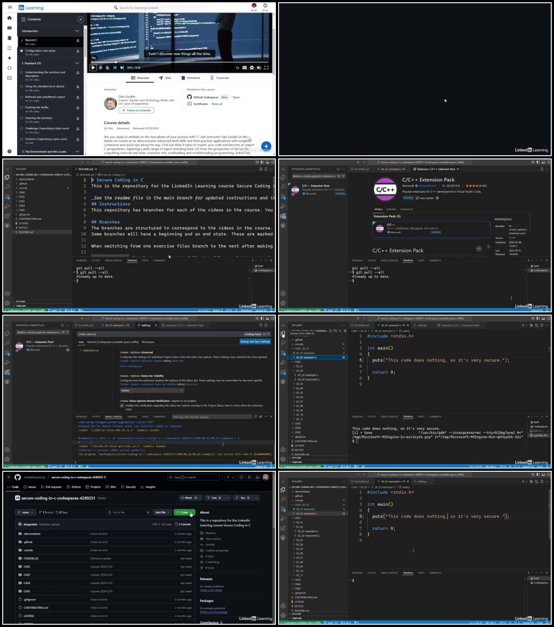Bookmark 'Buffered and unbuffered output' lesson
Viewport: 554px width, 627px height.
(x=78, y=98)
